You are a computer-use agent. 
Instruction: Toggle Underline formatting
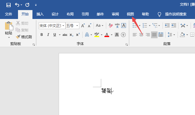point(55,35)
